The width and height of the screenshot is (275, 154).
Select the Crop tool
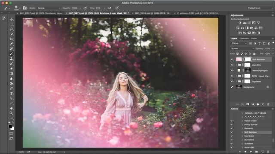click(x=12, y=39)
